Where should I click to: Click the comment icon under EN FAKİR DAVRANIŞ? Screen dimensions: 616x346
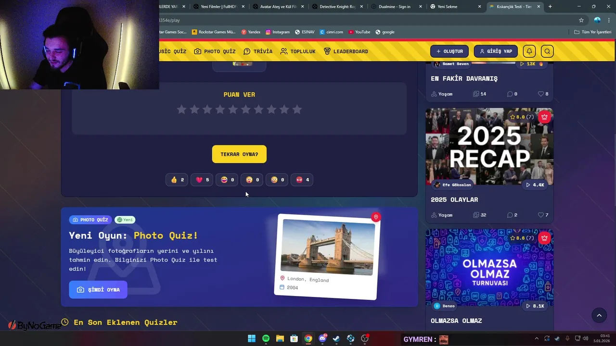(x=510, y=94)
